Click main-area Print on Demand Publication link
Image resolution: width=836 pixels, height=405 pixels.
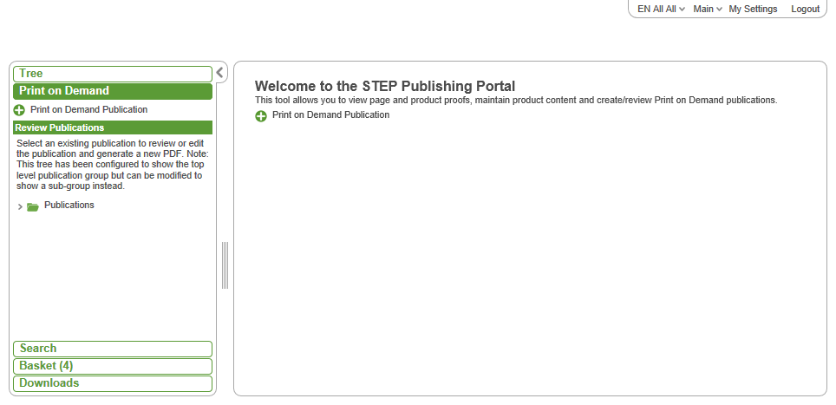point(330,114)
